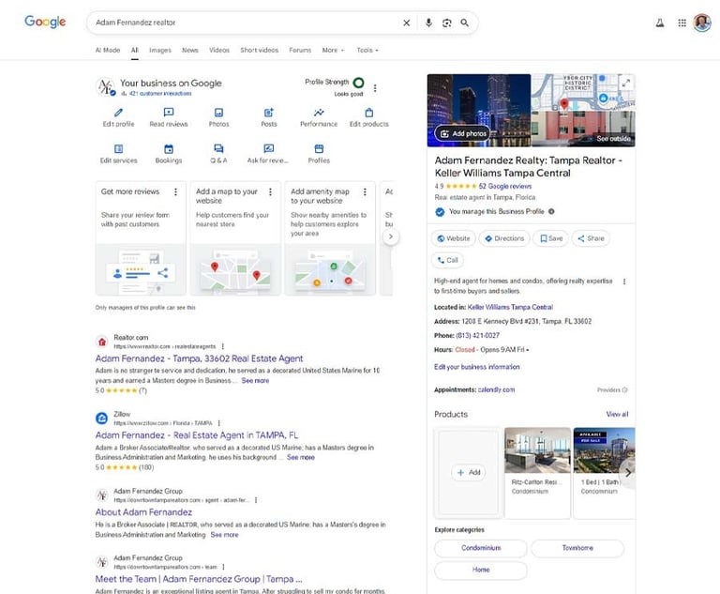Open Ritz-Carlton Residences product thumbnail
The width and height of the screenshot is (720, 594).
coord(537,450)
